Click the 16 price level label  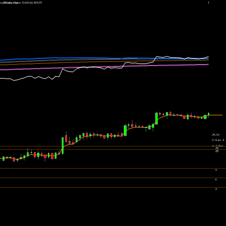217,148
